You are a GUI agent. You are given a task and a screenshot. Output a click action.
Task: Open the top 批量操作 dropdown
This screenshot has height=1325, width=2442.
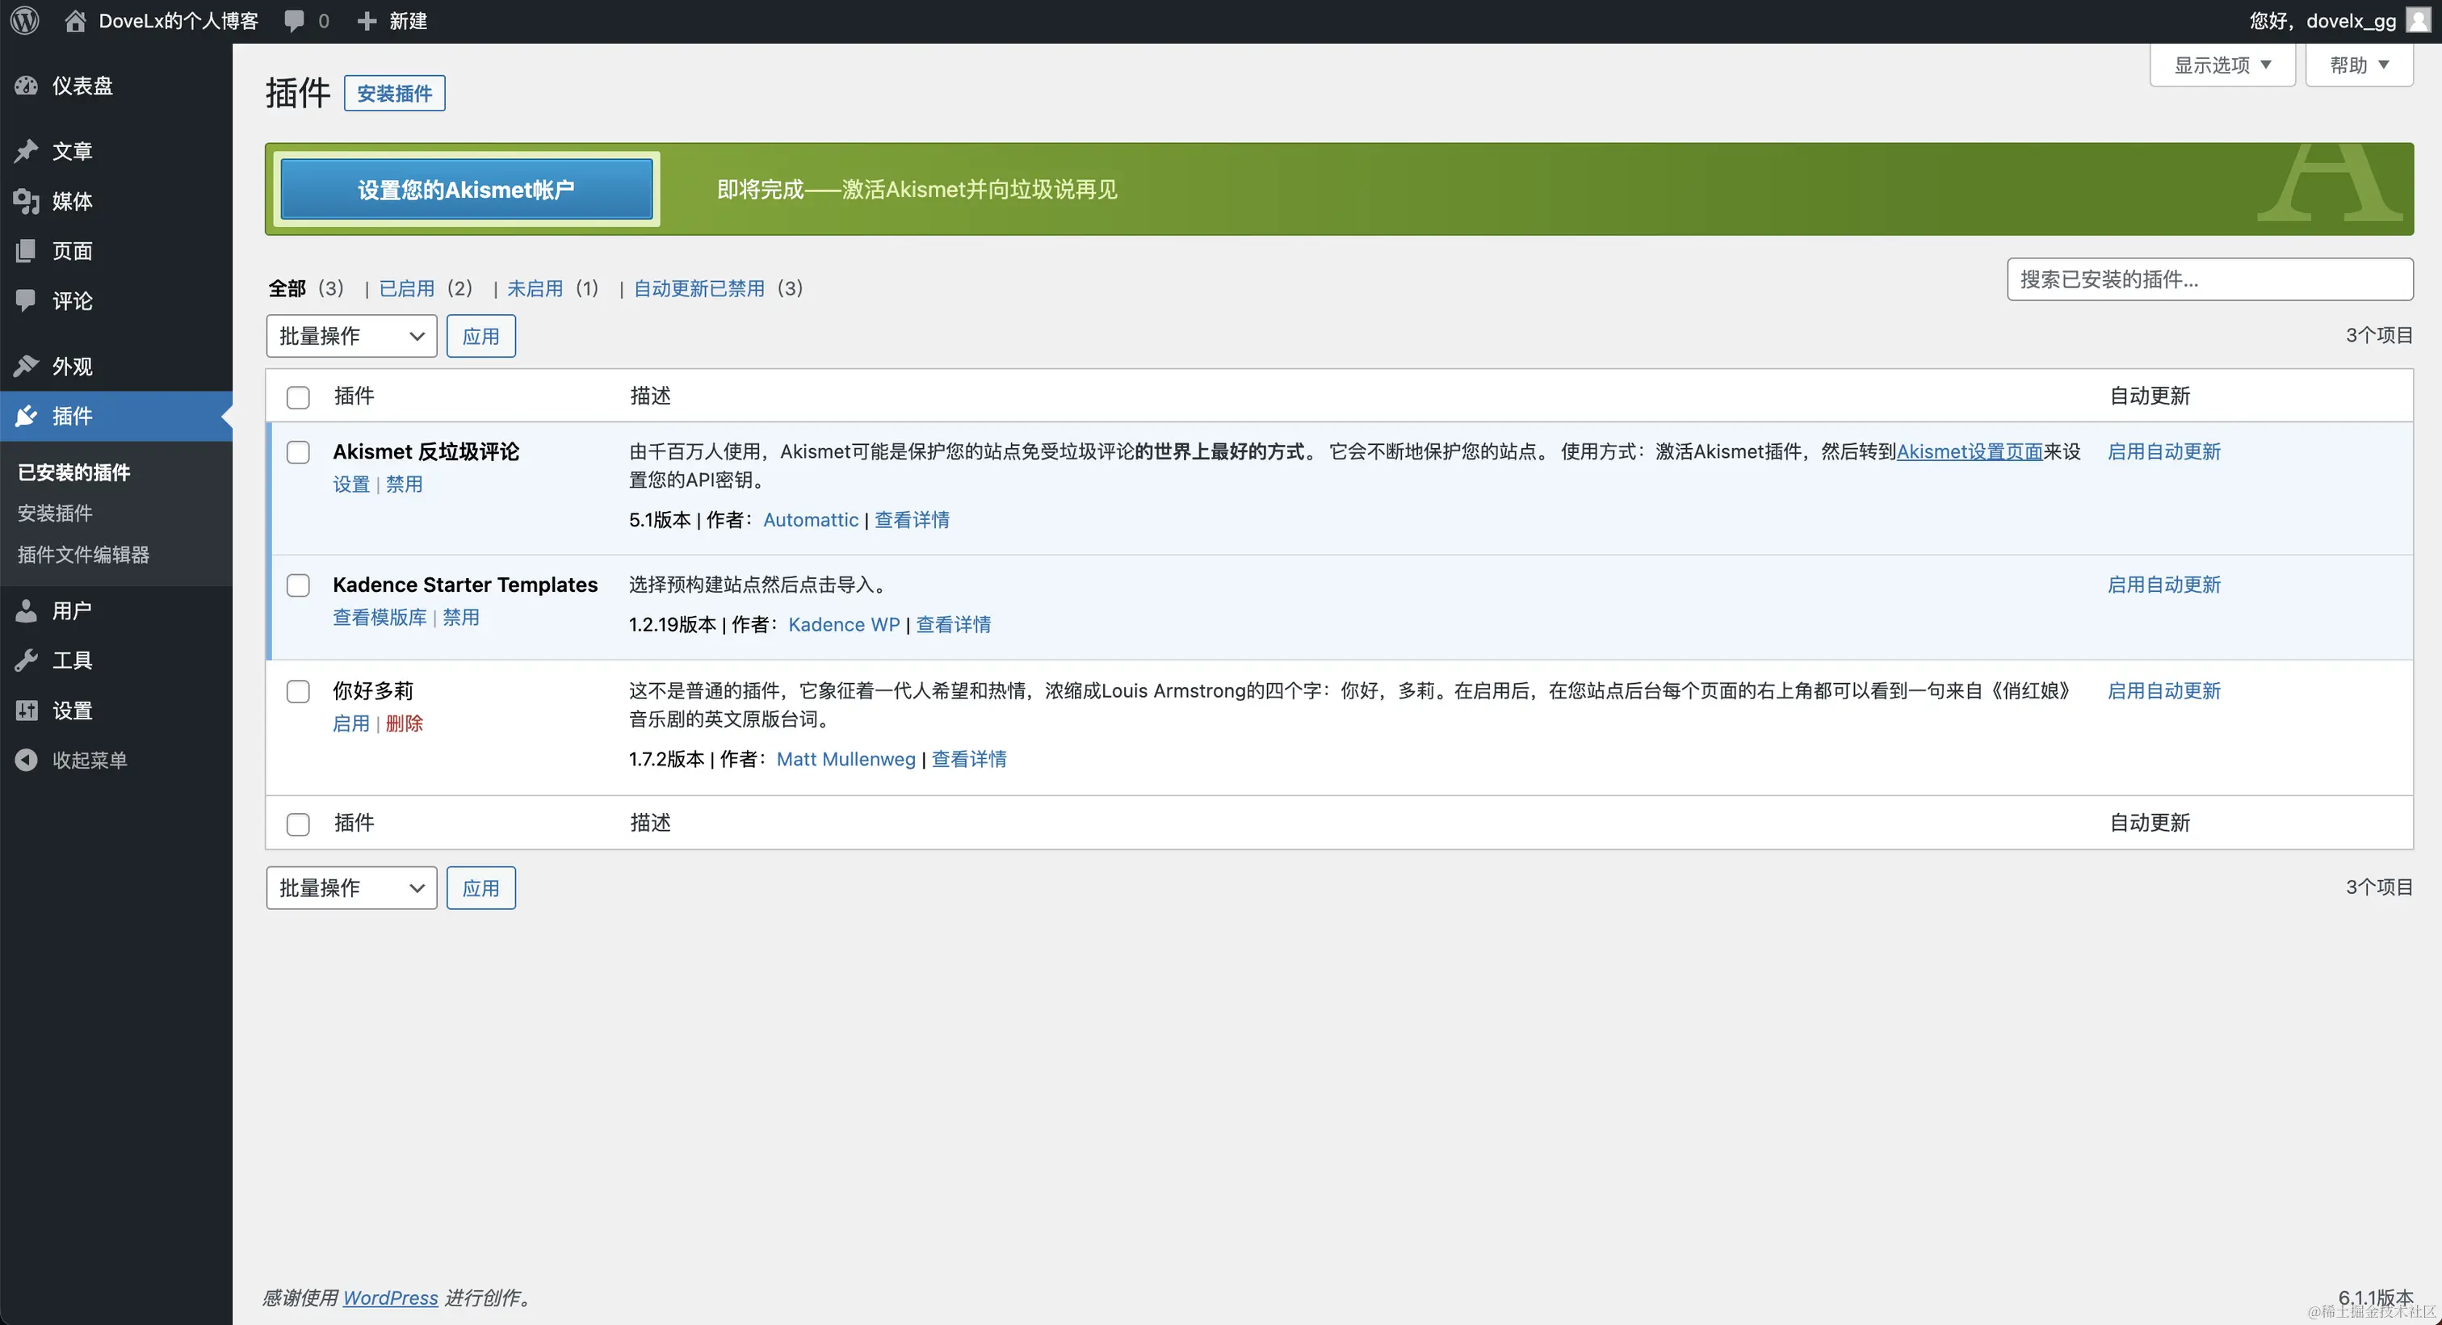pyautogui.click(x=350, y=336)
